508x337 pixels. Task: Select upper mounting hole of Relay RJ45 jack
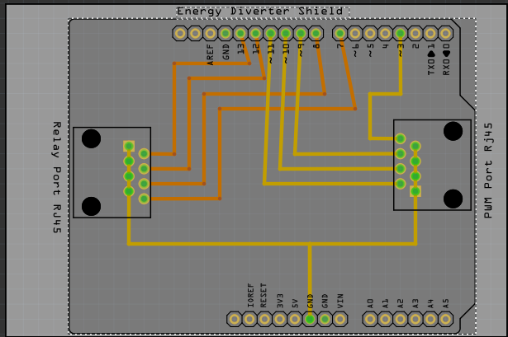(92, 139)
